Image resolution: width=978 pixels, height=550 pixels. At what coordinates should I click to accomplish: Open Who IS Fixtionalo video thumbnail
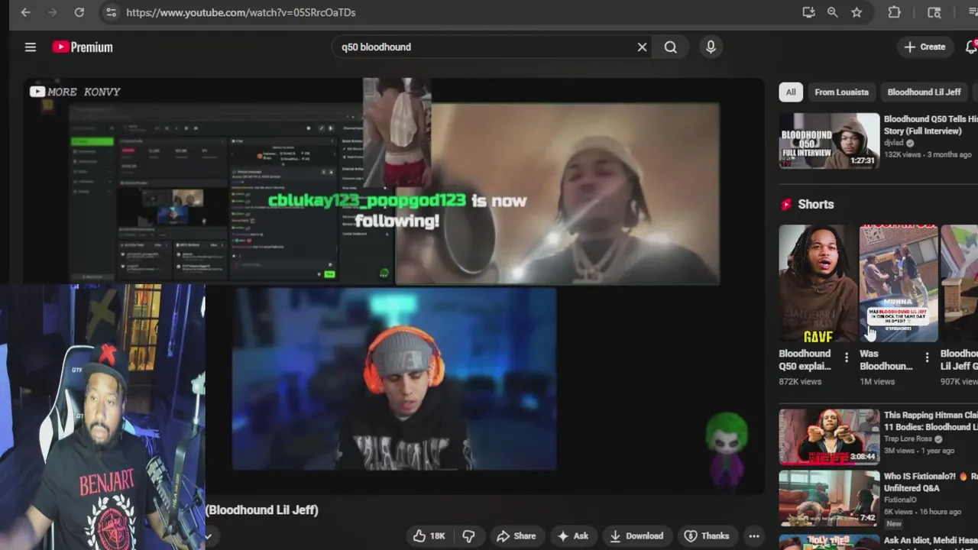click(829, 498)
